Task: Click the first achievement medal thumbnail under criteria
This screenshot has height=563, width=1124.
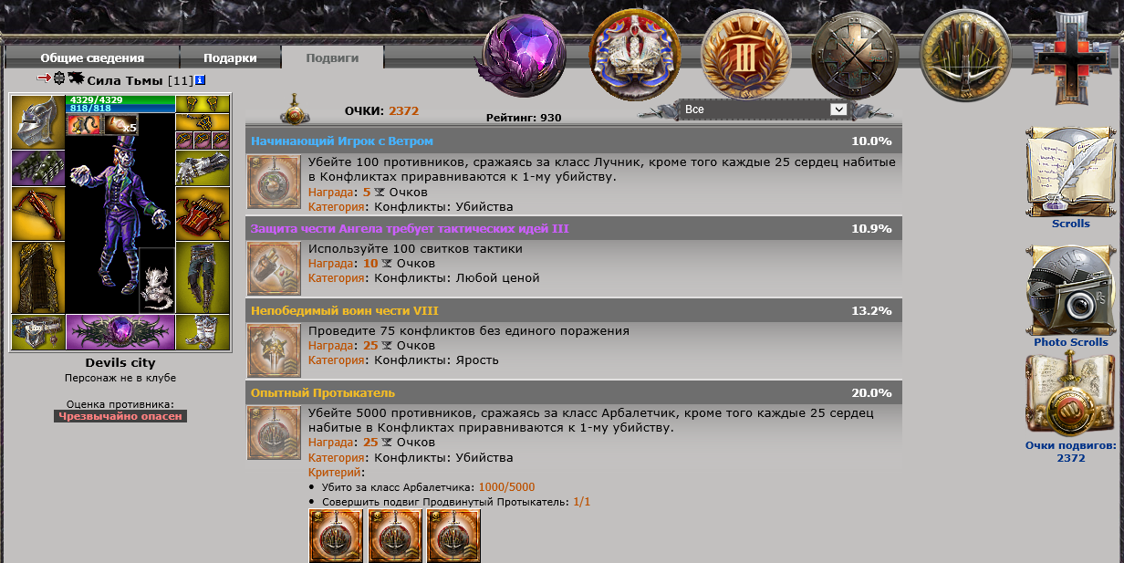Action: [336, 536]
